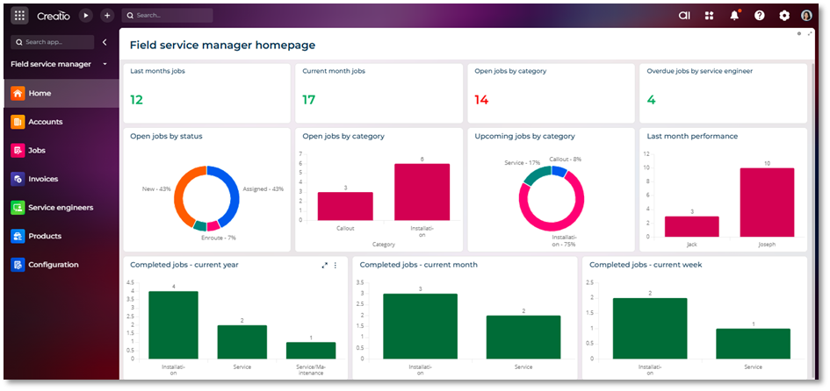This screenshot has width=830, height=391.
Task: Click the Open jobs by category value 14
Action: pyautogui.click(x=481, y=100)
